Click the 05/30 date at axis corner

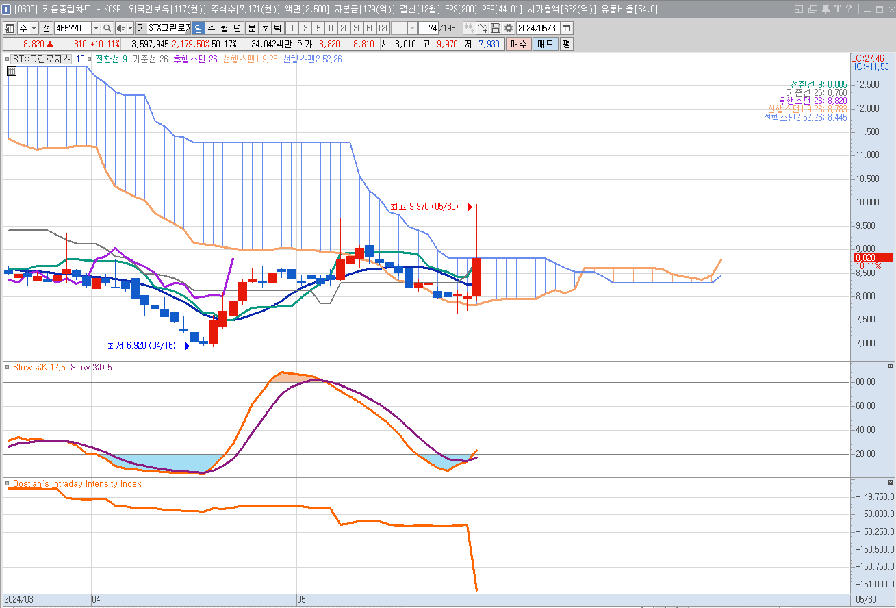866,599
